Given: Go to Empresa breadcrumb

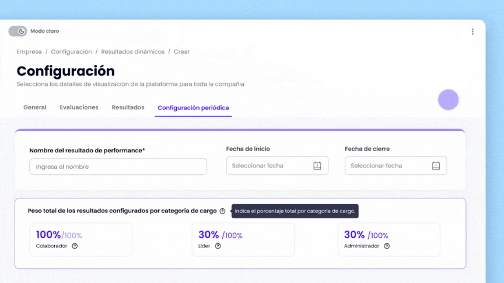Looking at the screenshot, I should [x=29, y=52].
